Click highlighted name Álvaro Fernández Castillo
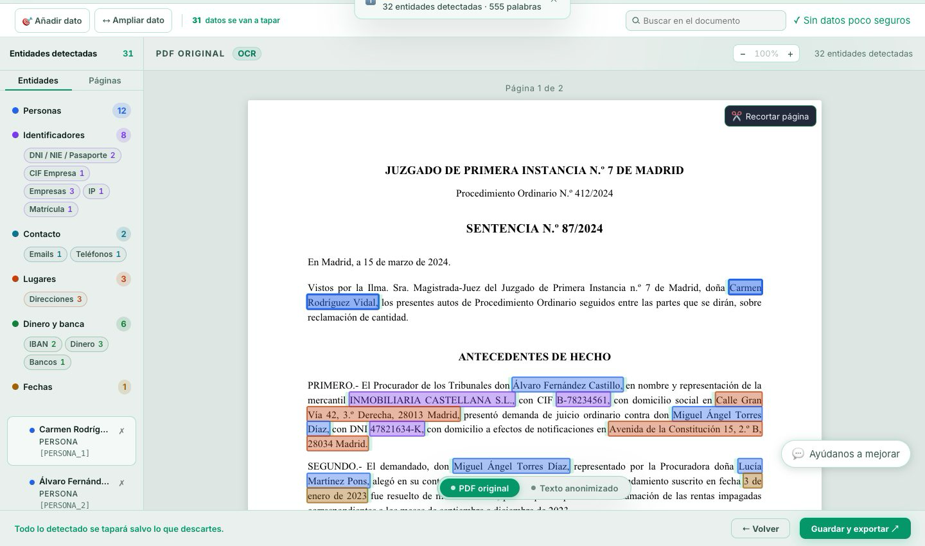Screen dimensions: 925x546 point(567,385)
